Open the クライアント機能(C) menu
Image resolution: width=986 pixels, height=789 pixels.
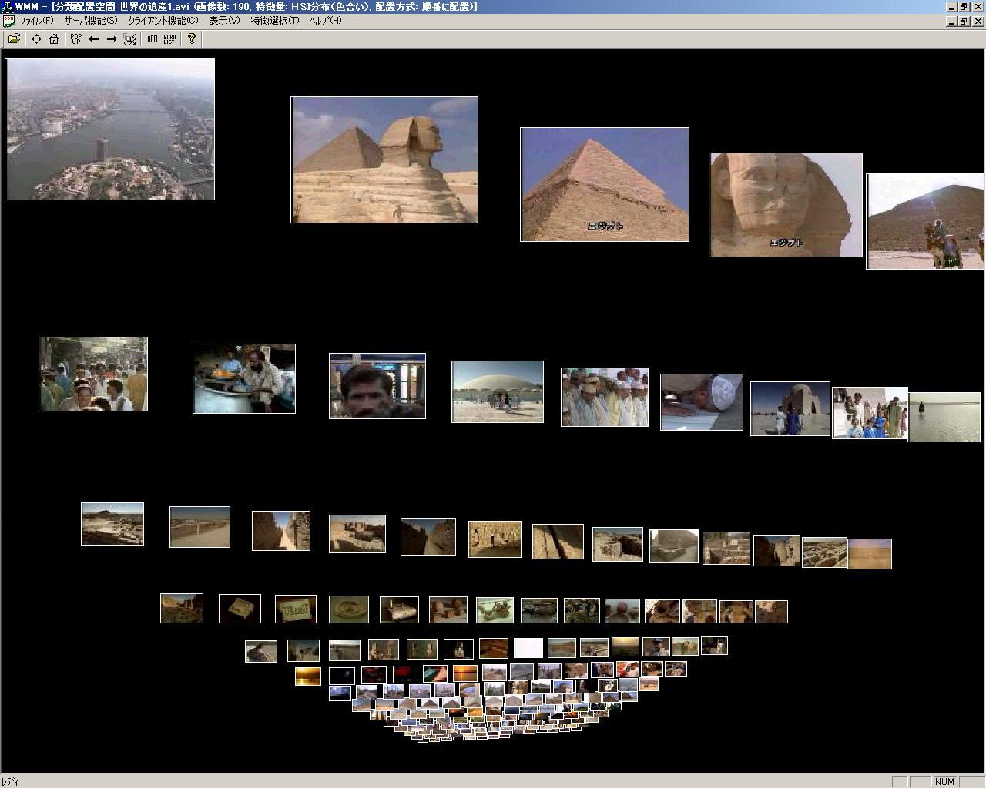(163, 21)
